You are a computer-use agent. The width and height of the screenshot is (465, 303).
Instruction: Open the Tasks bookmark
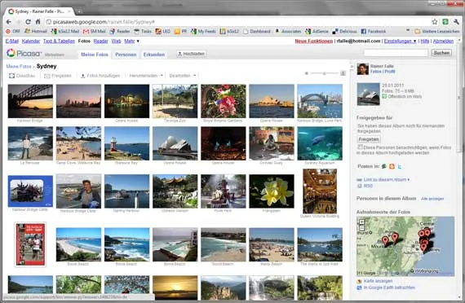point(143,31)
